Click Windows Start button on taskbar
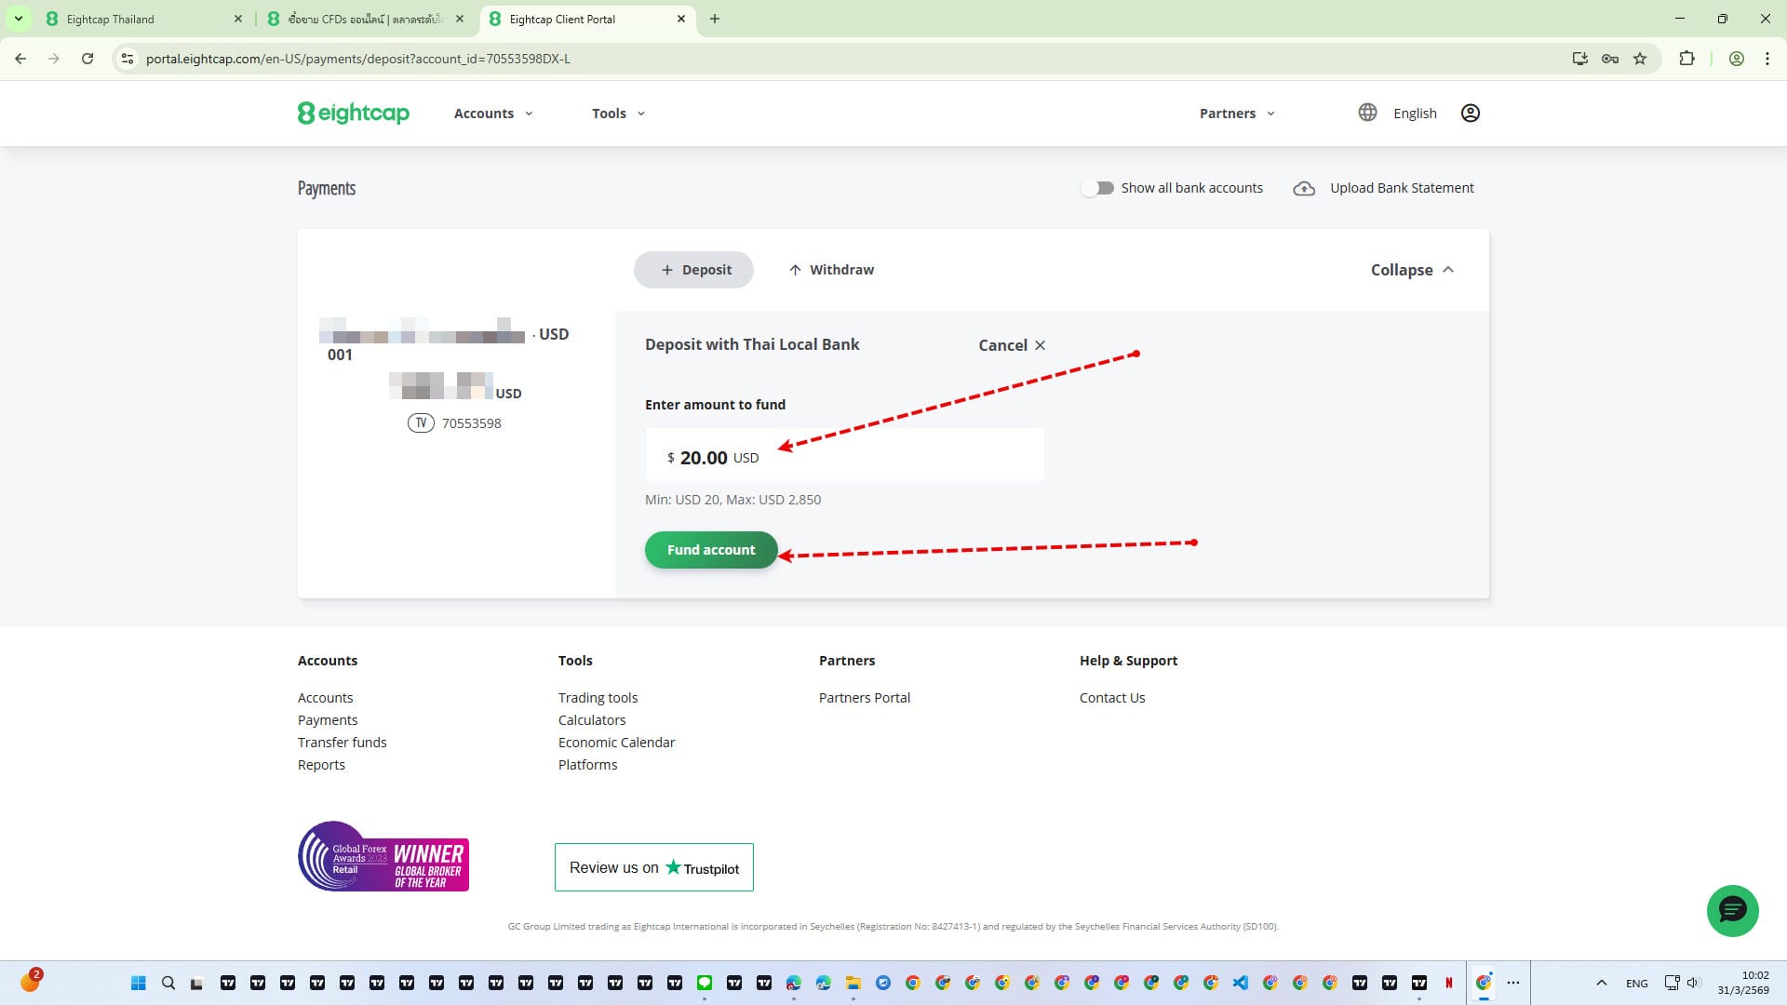 139,983
